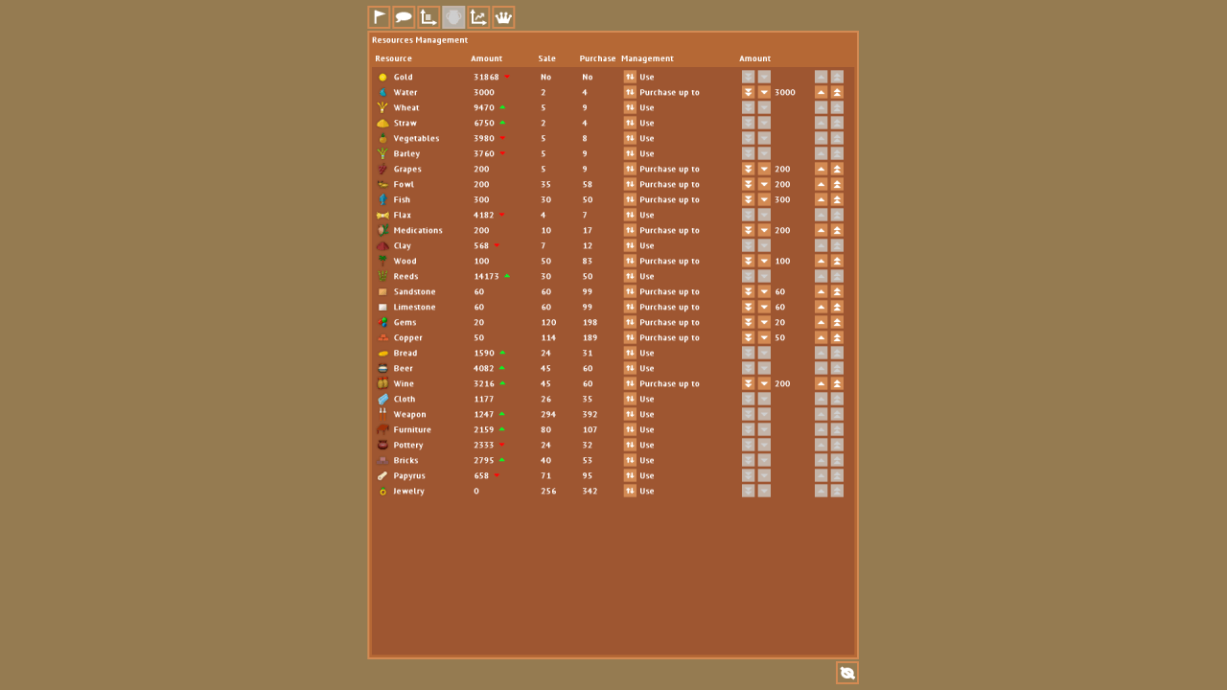Decrease Grapes purchase amount by single arrow
Screen dimensions: 1227x690
click(x=764, y=169)
